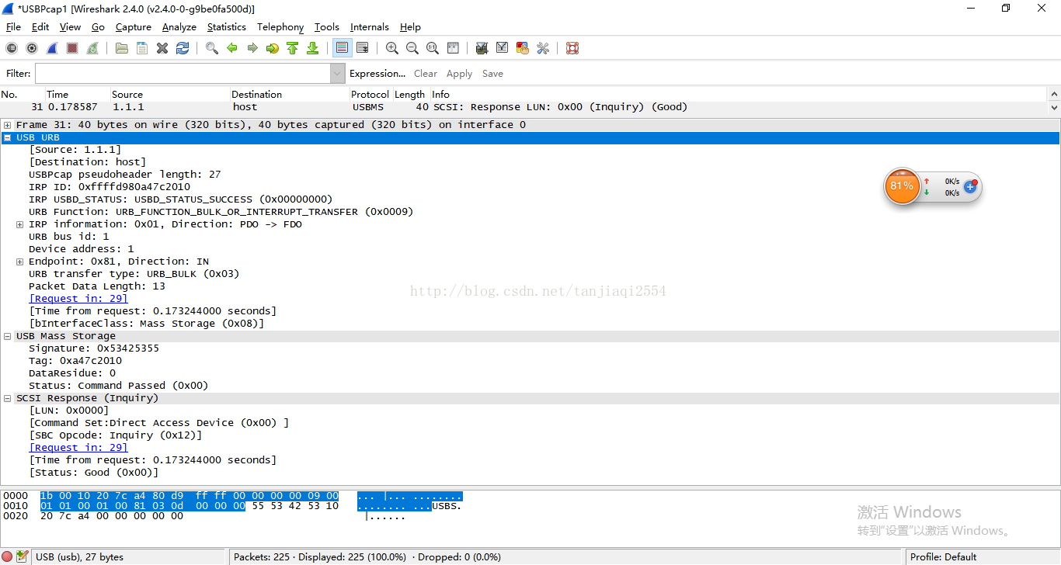The width and height of the screenshot is (1061, 565).
Task: Reset text to normal size
Action: [433, 48]
